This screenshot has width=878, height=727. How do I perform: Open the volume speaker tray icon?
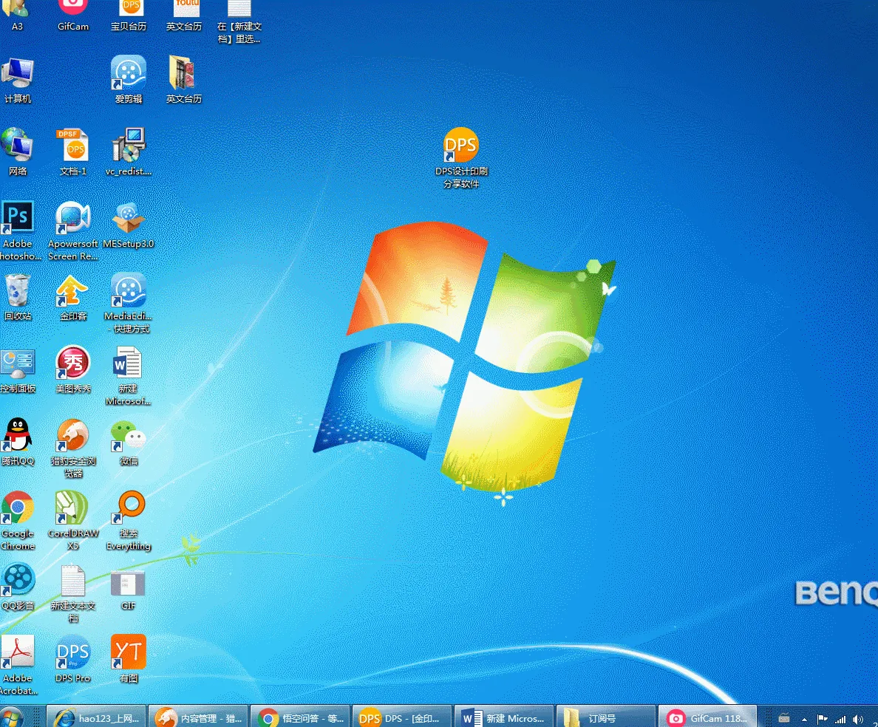[858, 719]
